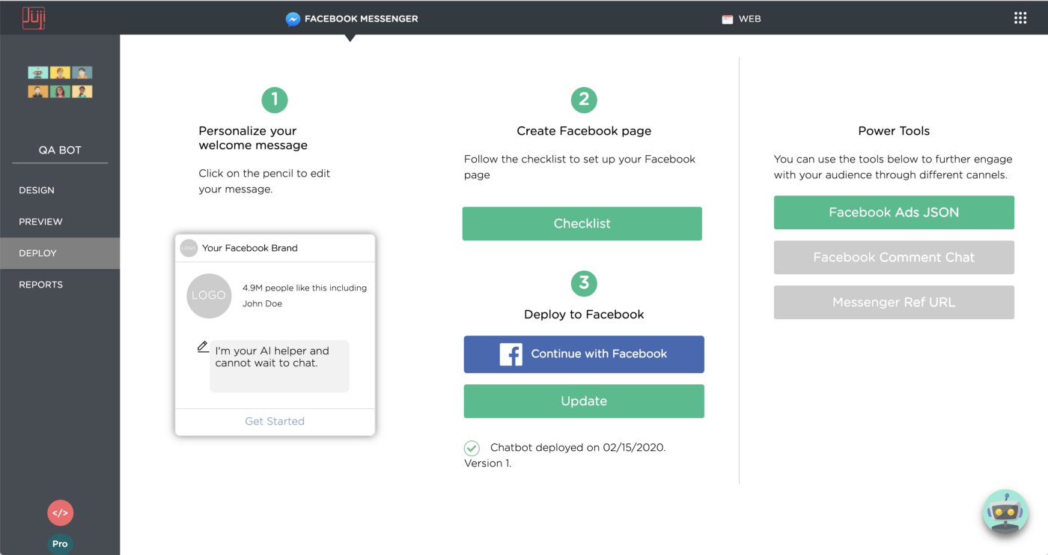The image size is (1048, 555).
Task: Click the small logo in preview header
Action: coord(189,248)
